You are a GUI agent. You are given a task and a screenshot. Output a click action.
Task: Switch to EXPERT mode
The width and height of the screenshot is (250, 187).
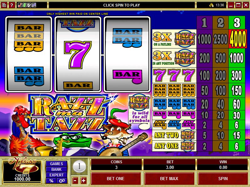[56, 175]
